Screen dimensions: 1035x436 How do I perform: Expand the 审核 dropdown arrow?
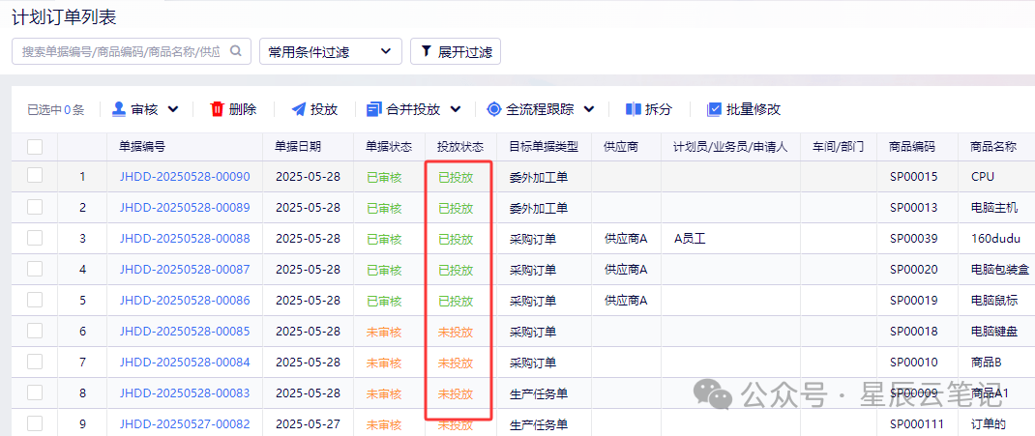[x=173, y=109]
